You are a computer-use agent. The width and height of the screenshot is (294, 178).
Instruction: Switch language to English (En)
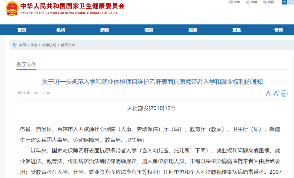(x=290, y=2)
